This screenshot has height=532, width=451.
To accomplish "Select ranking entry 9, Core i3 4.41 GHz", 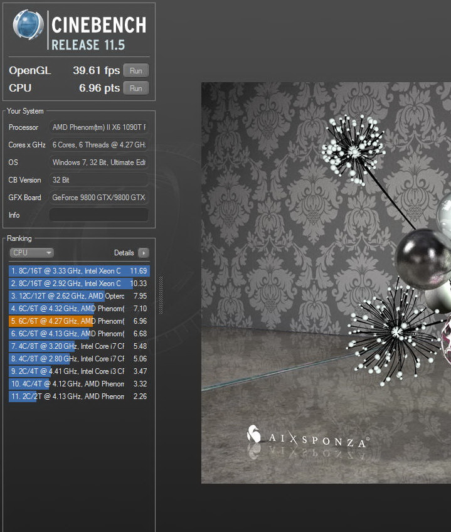I will (79, 371).
